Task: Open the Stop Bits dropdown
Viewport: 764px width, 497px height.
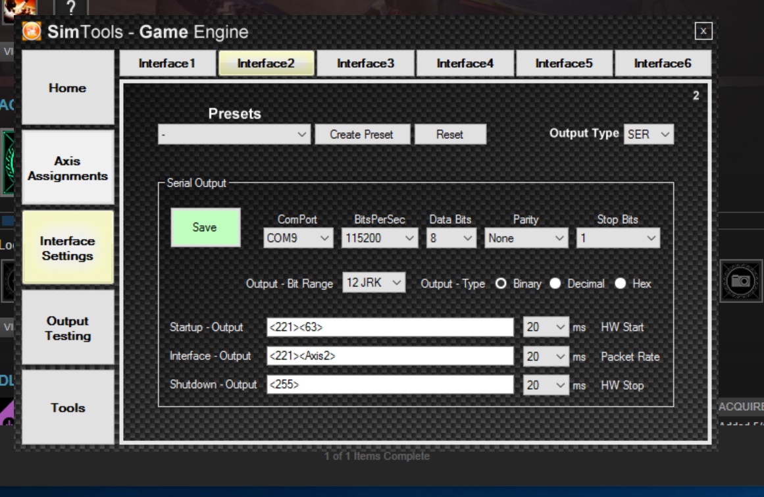Action: pyautogui.click(x=618, y=238)
